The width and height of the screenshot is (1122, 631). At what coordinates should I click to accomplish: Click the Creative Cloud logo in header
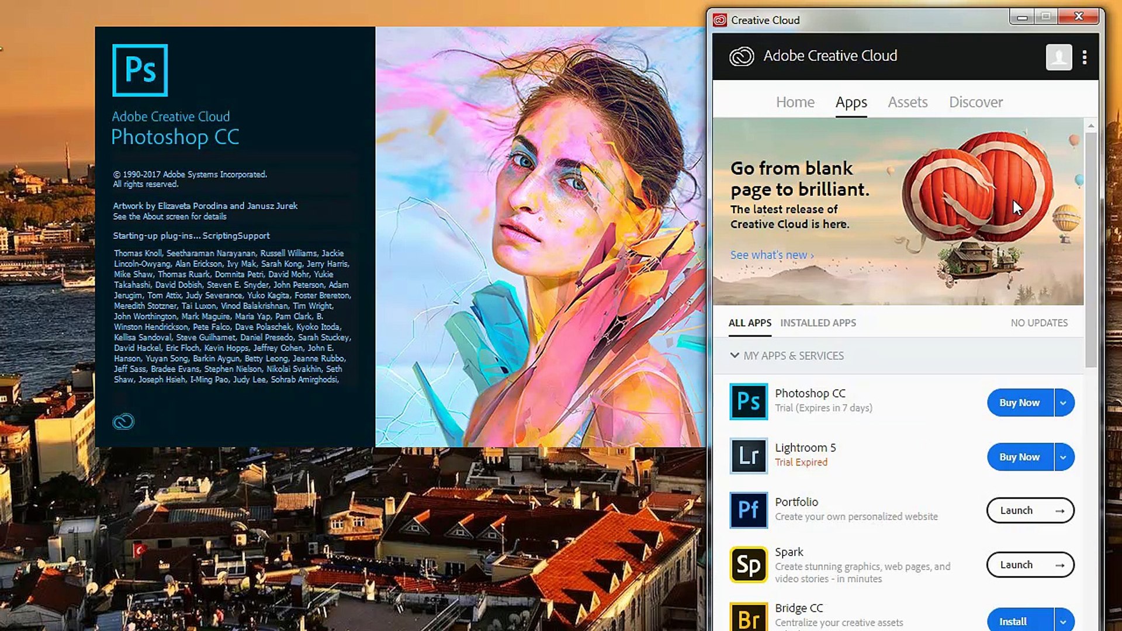[742, 57]
